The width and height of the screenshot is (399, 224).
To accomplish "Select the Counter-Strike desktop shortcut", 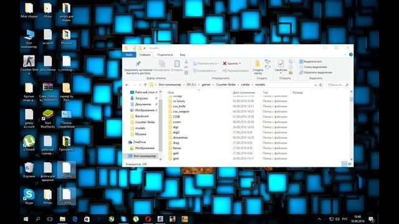I will tap(29, 64).
